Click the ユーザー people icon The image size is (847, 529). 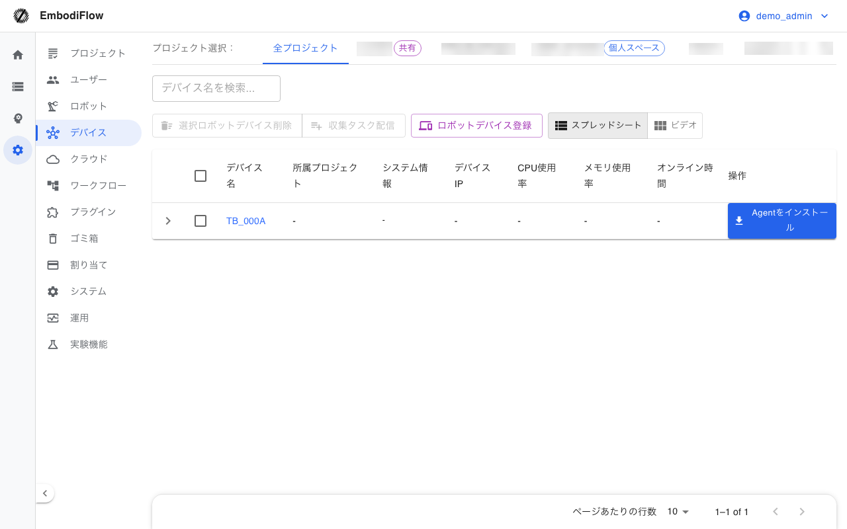click(x=53, y=80)
